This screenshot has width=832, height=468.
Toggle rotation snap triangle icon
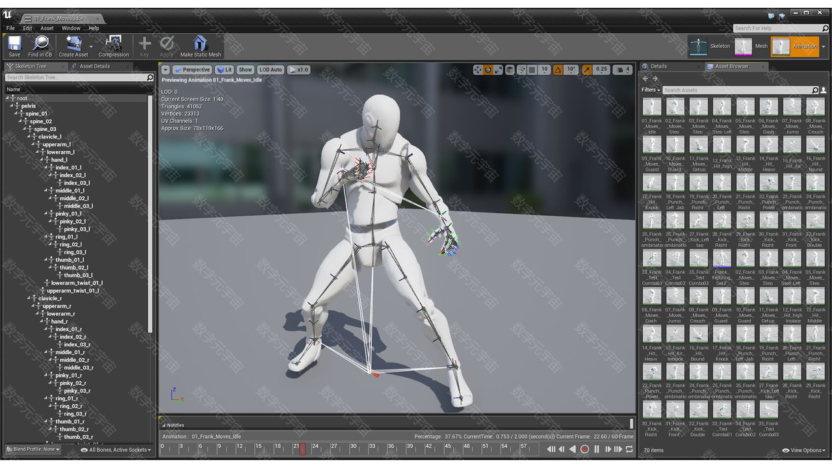(x=558, y=70)
